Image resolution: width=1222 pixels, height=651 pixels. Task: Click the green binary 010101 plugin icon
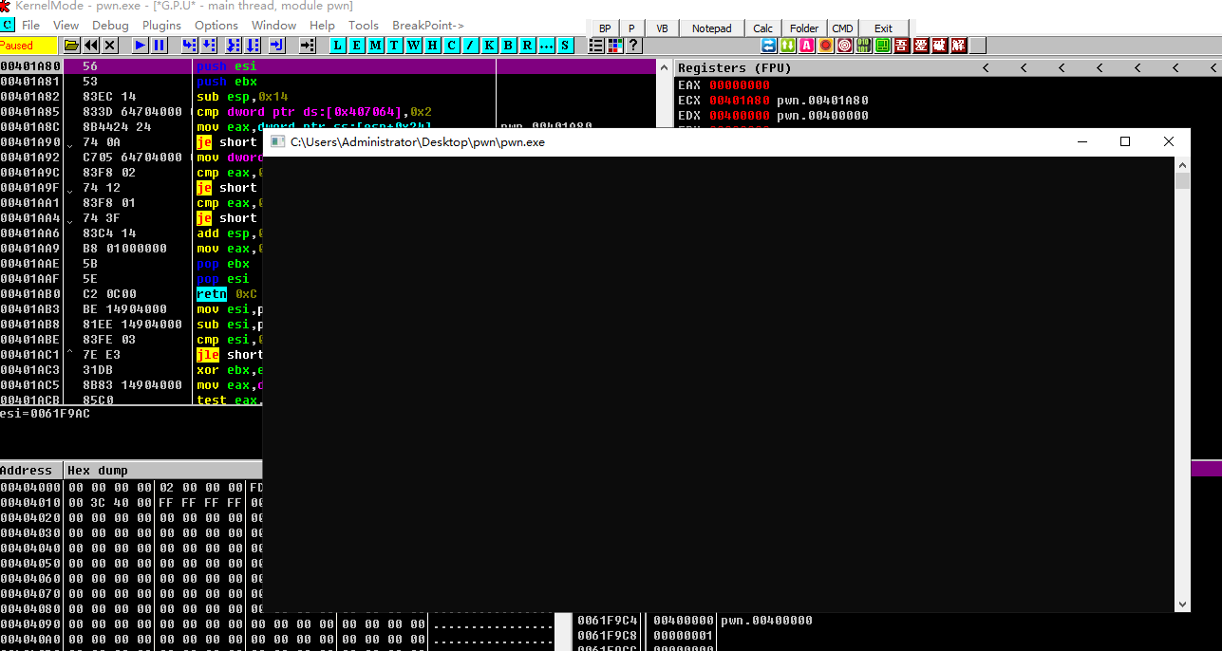tap(863, 46)
